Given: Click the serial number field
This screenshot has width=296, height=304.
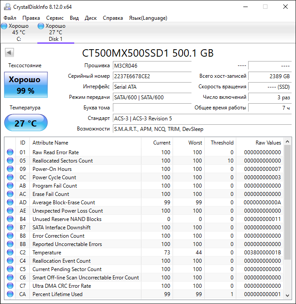Looking at the screenshot, I should [152, 76].
